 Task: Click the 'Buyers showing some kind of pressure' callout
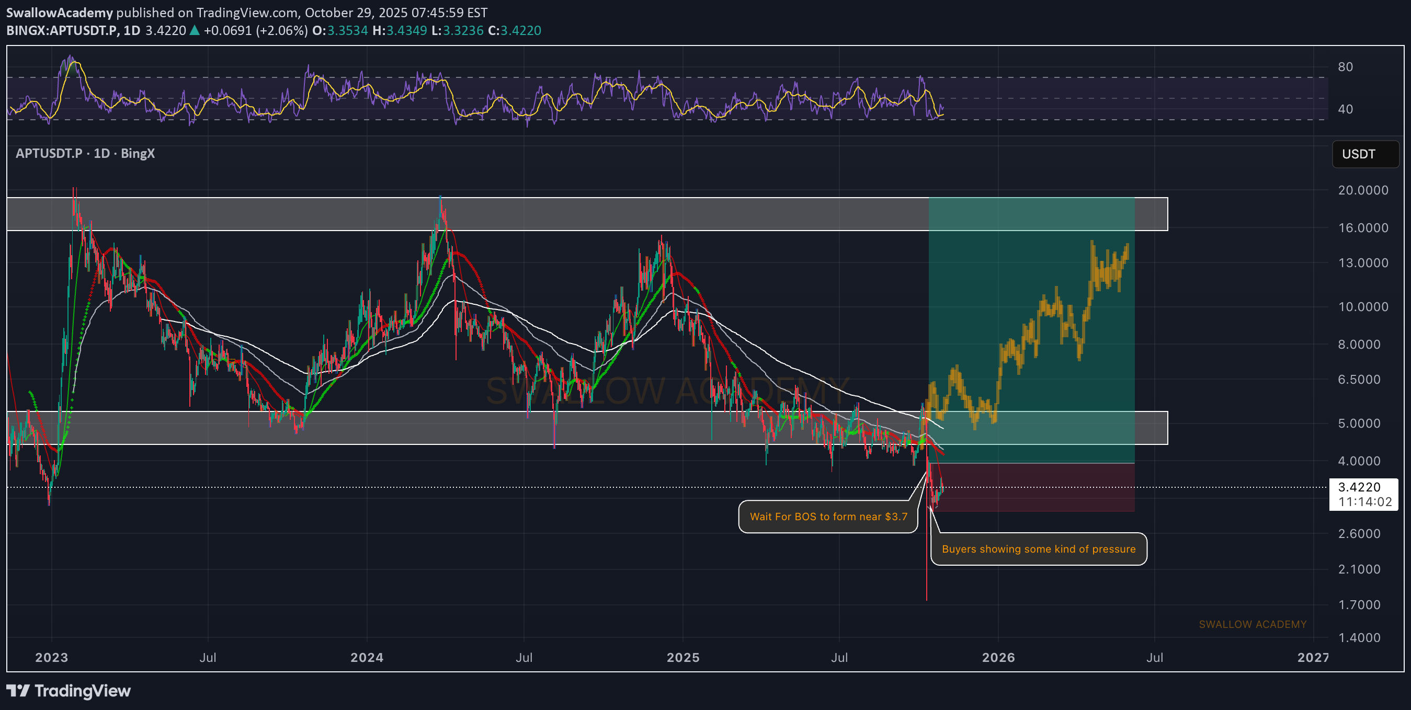tap(1038, 548)
